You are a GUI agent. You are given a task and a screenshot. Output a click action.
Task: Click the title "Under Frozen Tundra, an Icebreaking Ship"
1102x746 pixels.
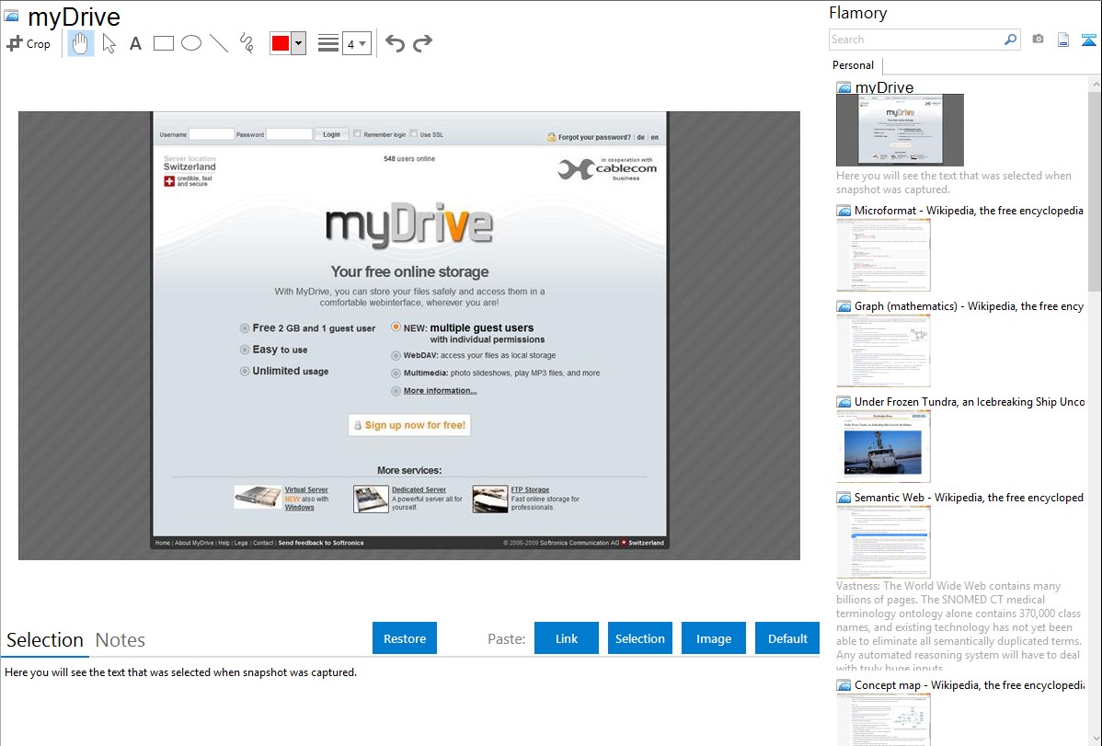click(x=970, y=401)
